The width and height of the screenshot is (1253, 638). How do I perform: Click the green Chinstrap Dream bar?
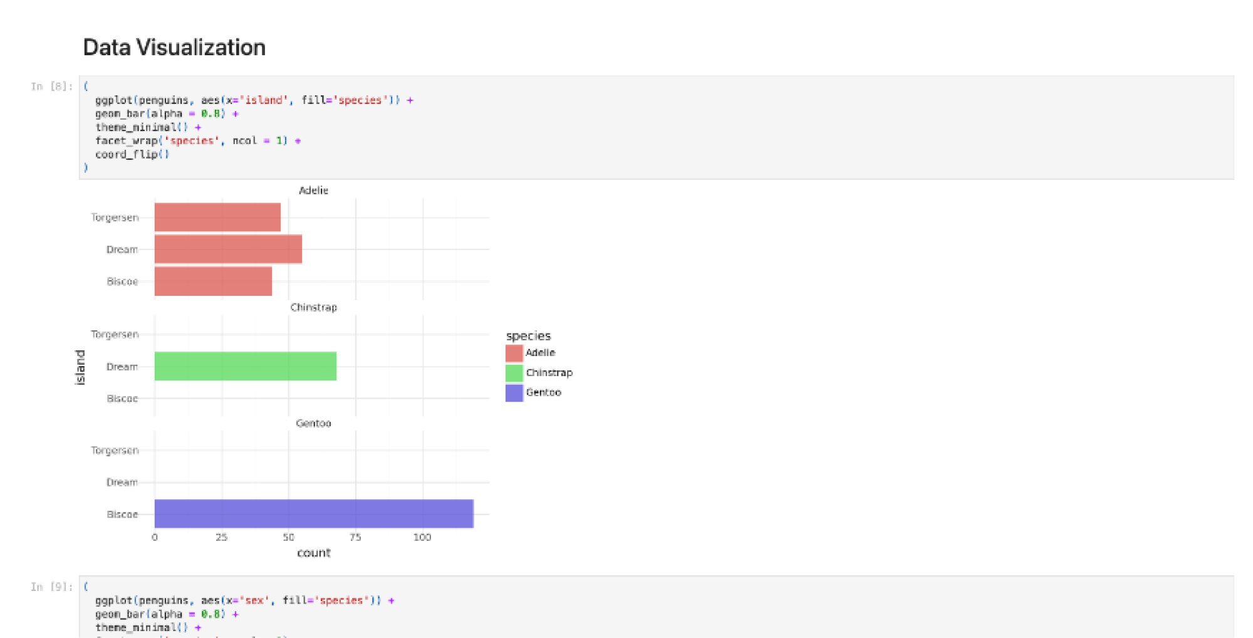[x=246, y=366]
